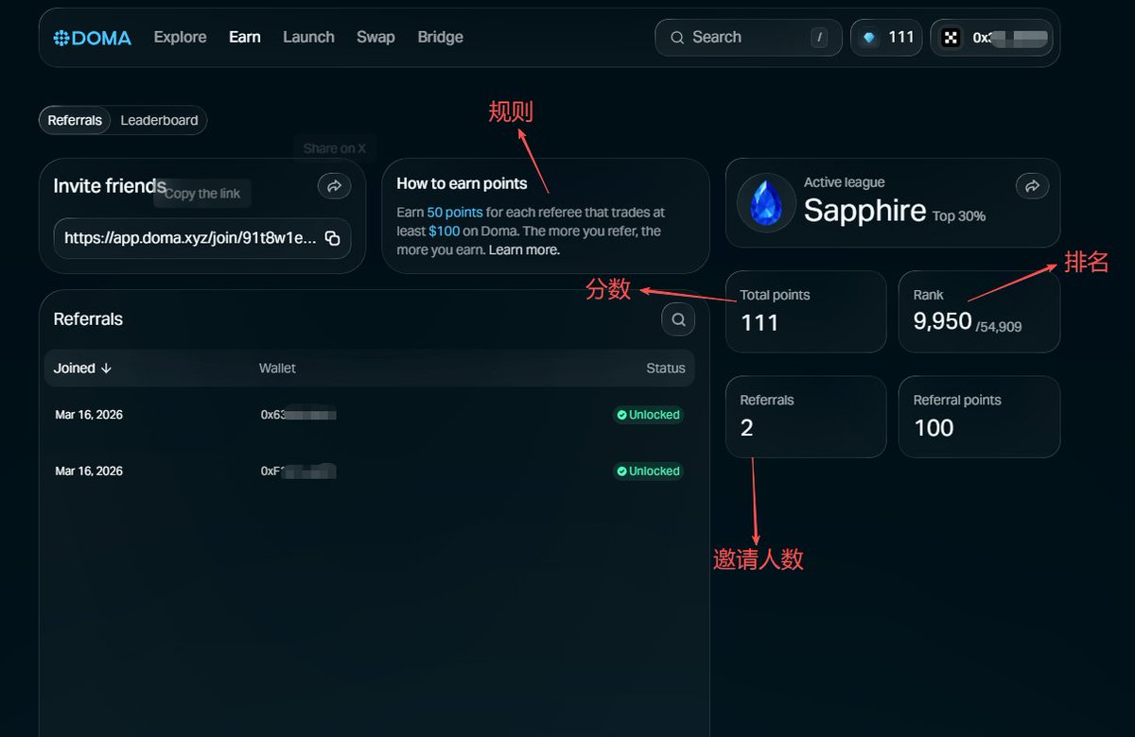Click the Rank 9,950 value
This screenshot has height=737, width=1135.
[942, 321]
